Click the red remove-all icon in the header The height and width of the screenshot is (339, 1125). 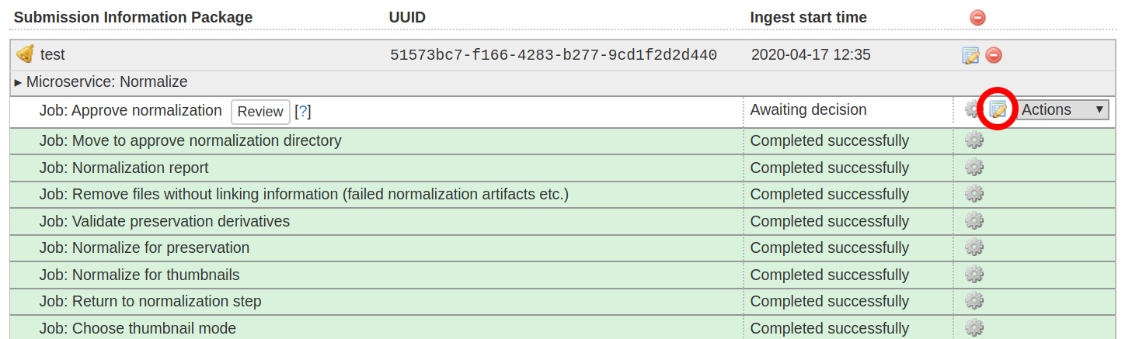[x=977, y=18]
